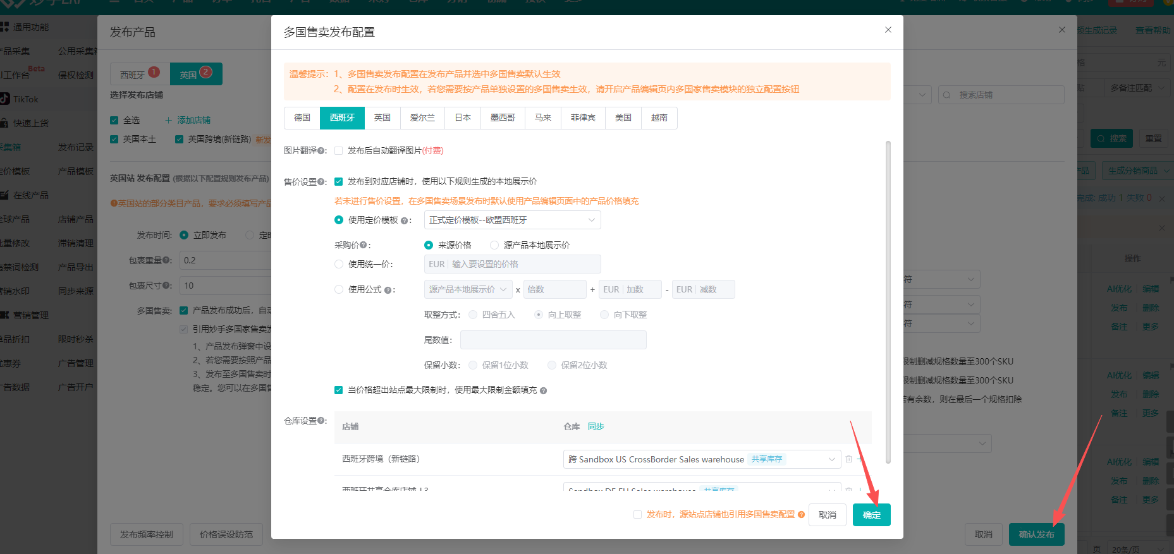
Task: Switch to the 德国 country tab
Action: 302,118
